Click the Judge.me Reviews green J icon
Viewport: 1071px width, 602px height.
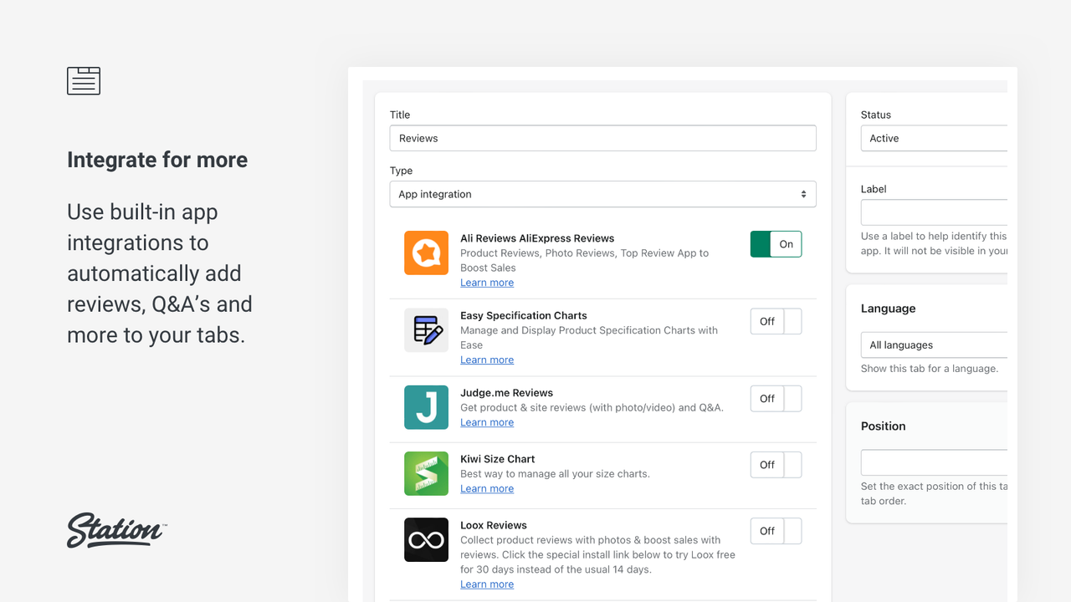[x=426, y=407]
